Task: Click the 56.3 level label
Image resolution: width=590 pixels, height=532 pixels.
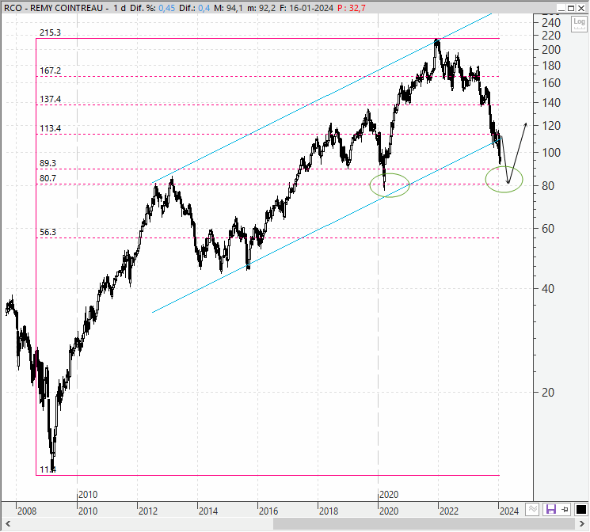Action: (48, 232)
